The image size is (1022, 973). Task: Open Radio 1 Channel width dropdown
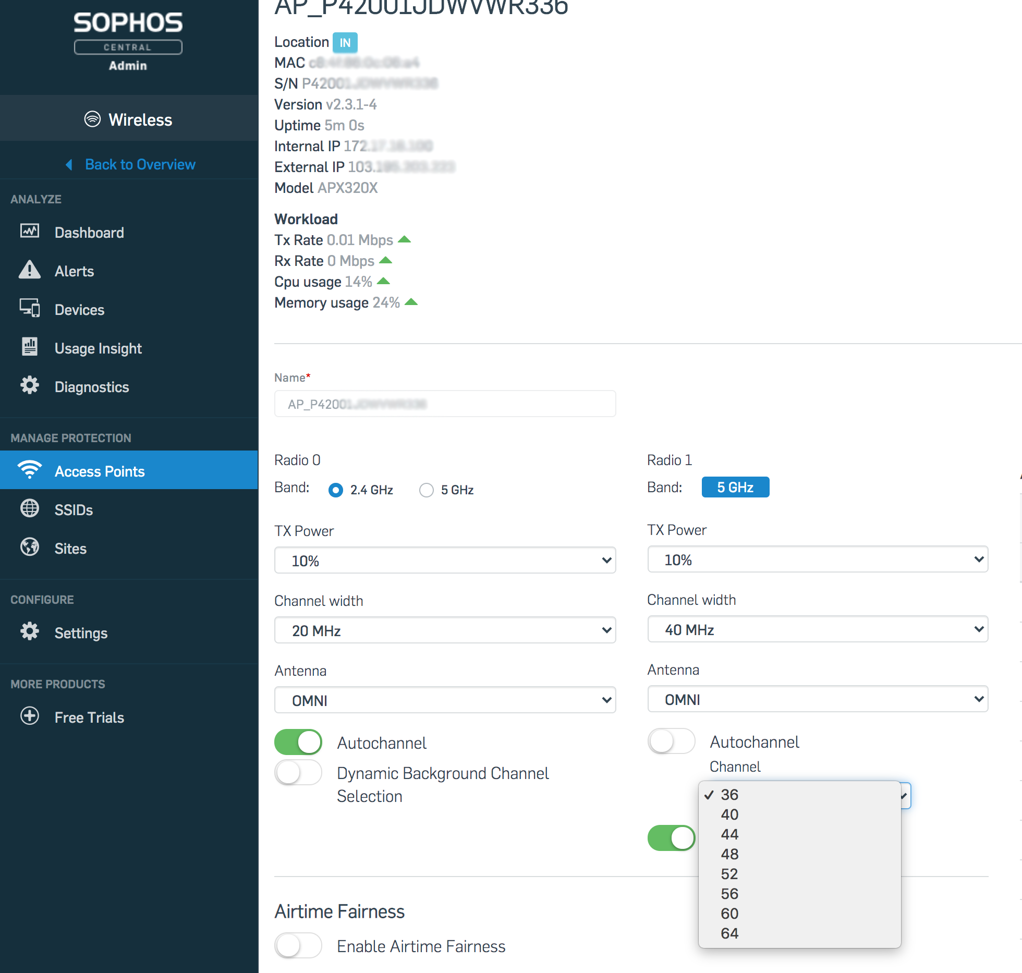[x=817, y=630]
